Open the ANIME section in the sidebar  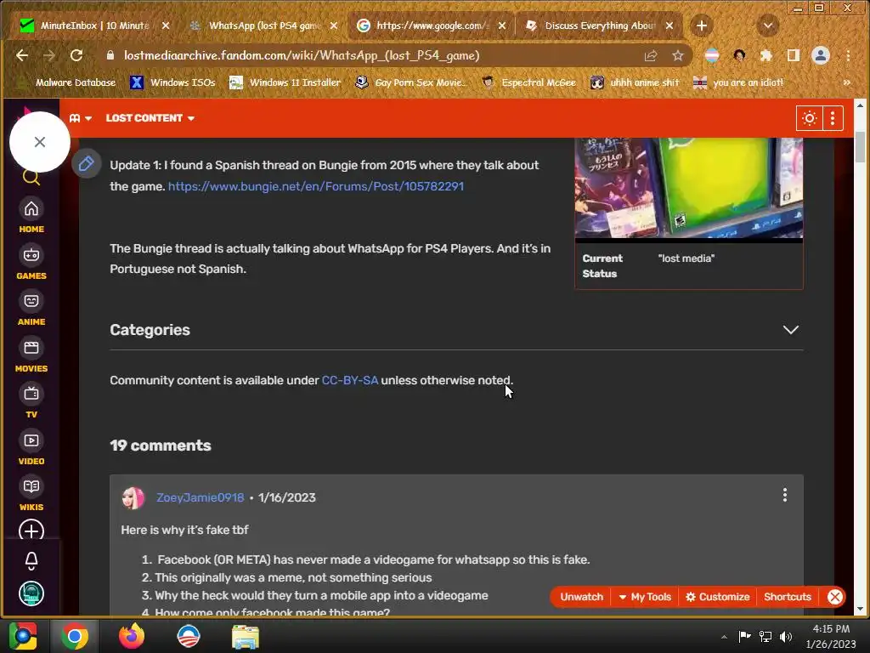[31, 309]
